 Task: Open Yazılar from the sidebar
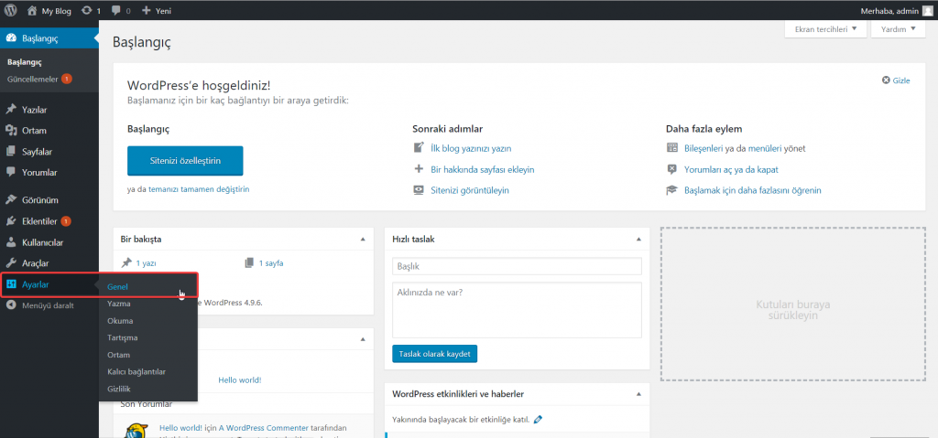tap(34, 110)
